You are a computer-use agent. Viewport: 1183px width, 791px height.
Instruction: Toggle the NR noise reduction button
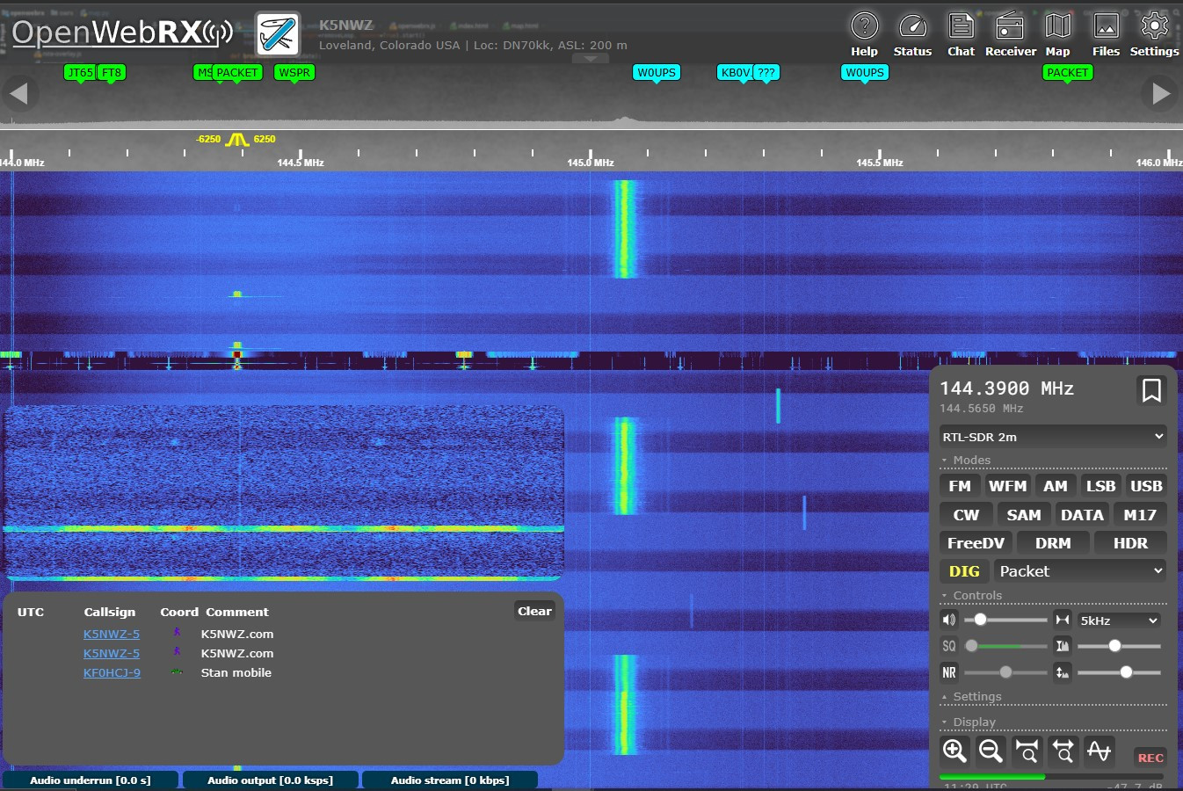pos(949,672)
